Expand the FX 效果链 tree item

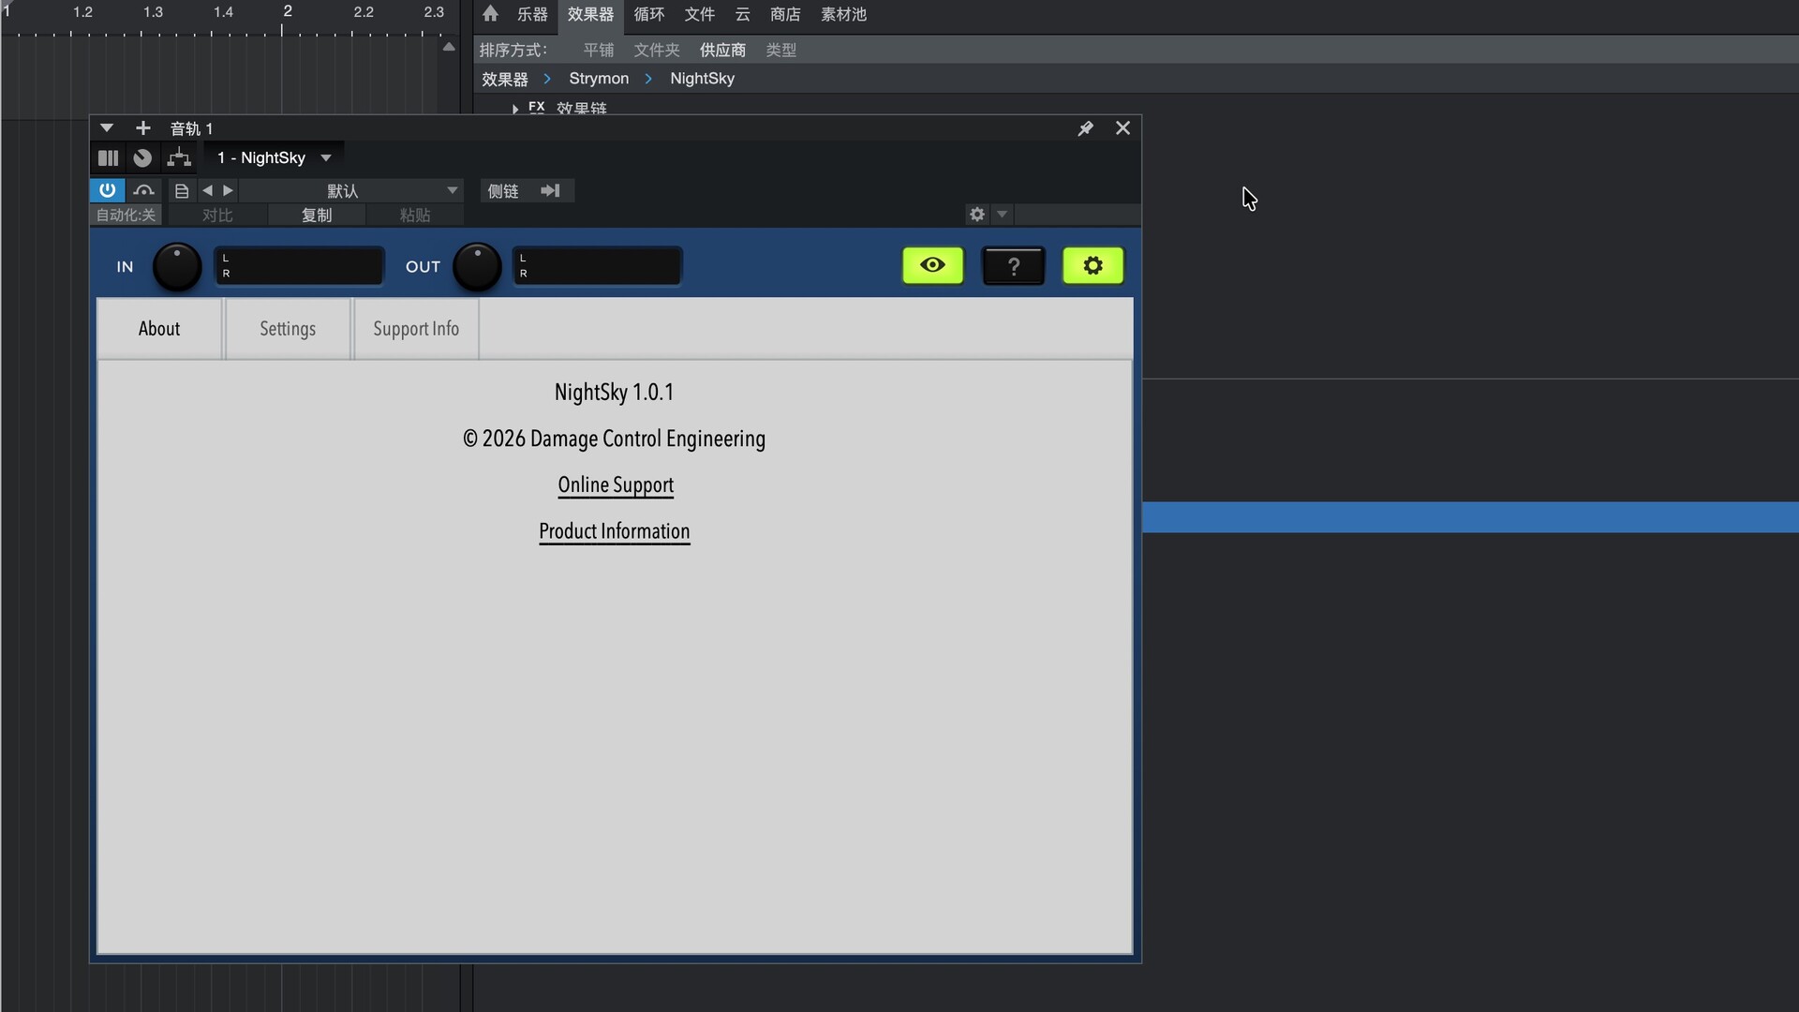(515, 109)
